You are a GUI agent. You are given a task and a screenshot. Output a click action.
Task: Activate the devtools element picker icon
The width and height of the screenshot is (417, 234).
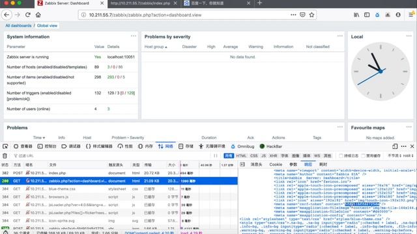point(5,146)
